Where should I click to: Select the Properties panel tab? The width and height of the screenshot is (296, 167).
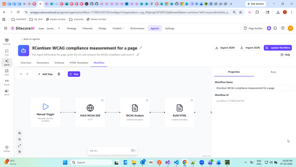click(x=234, y=72)
